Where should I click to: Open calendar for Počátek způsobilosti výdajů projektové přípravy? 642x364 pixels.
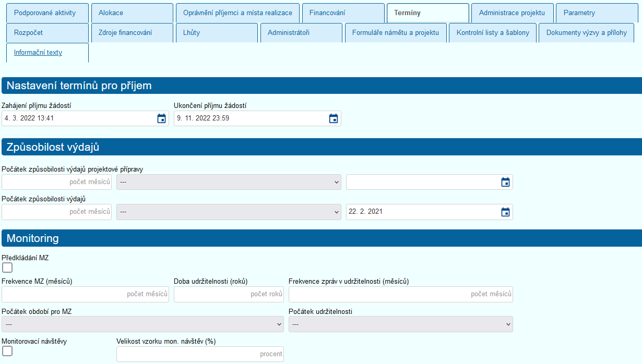[505, 182]
